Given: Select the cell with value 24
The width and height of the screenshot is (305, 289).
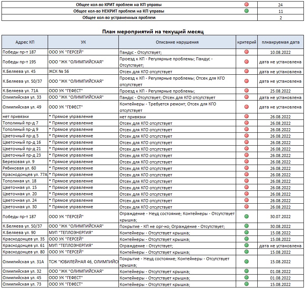Looking at the screenshot, I should [x=280, y=5].
